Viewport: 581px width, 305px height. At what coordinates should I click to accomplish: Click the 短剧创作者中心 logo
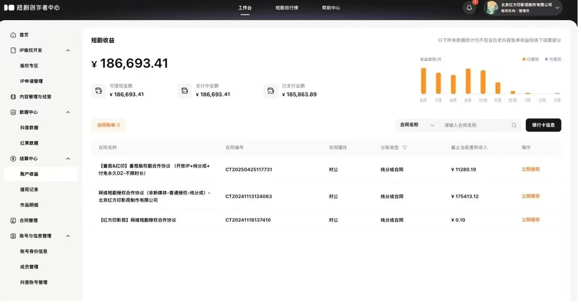pos(32,8)
